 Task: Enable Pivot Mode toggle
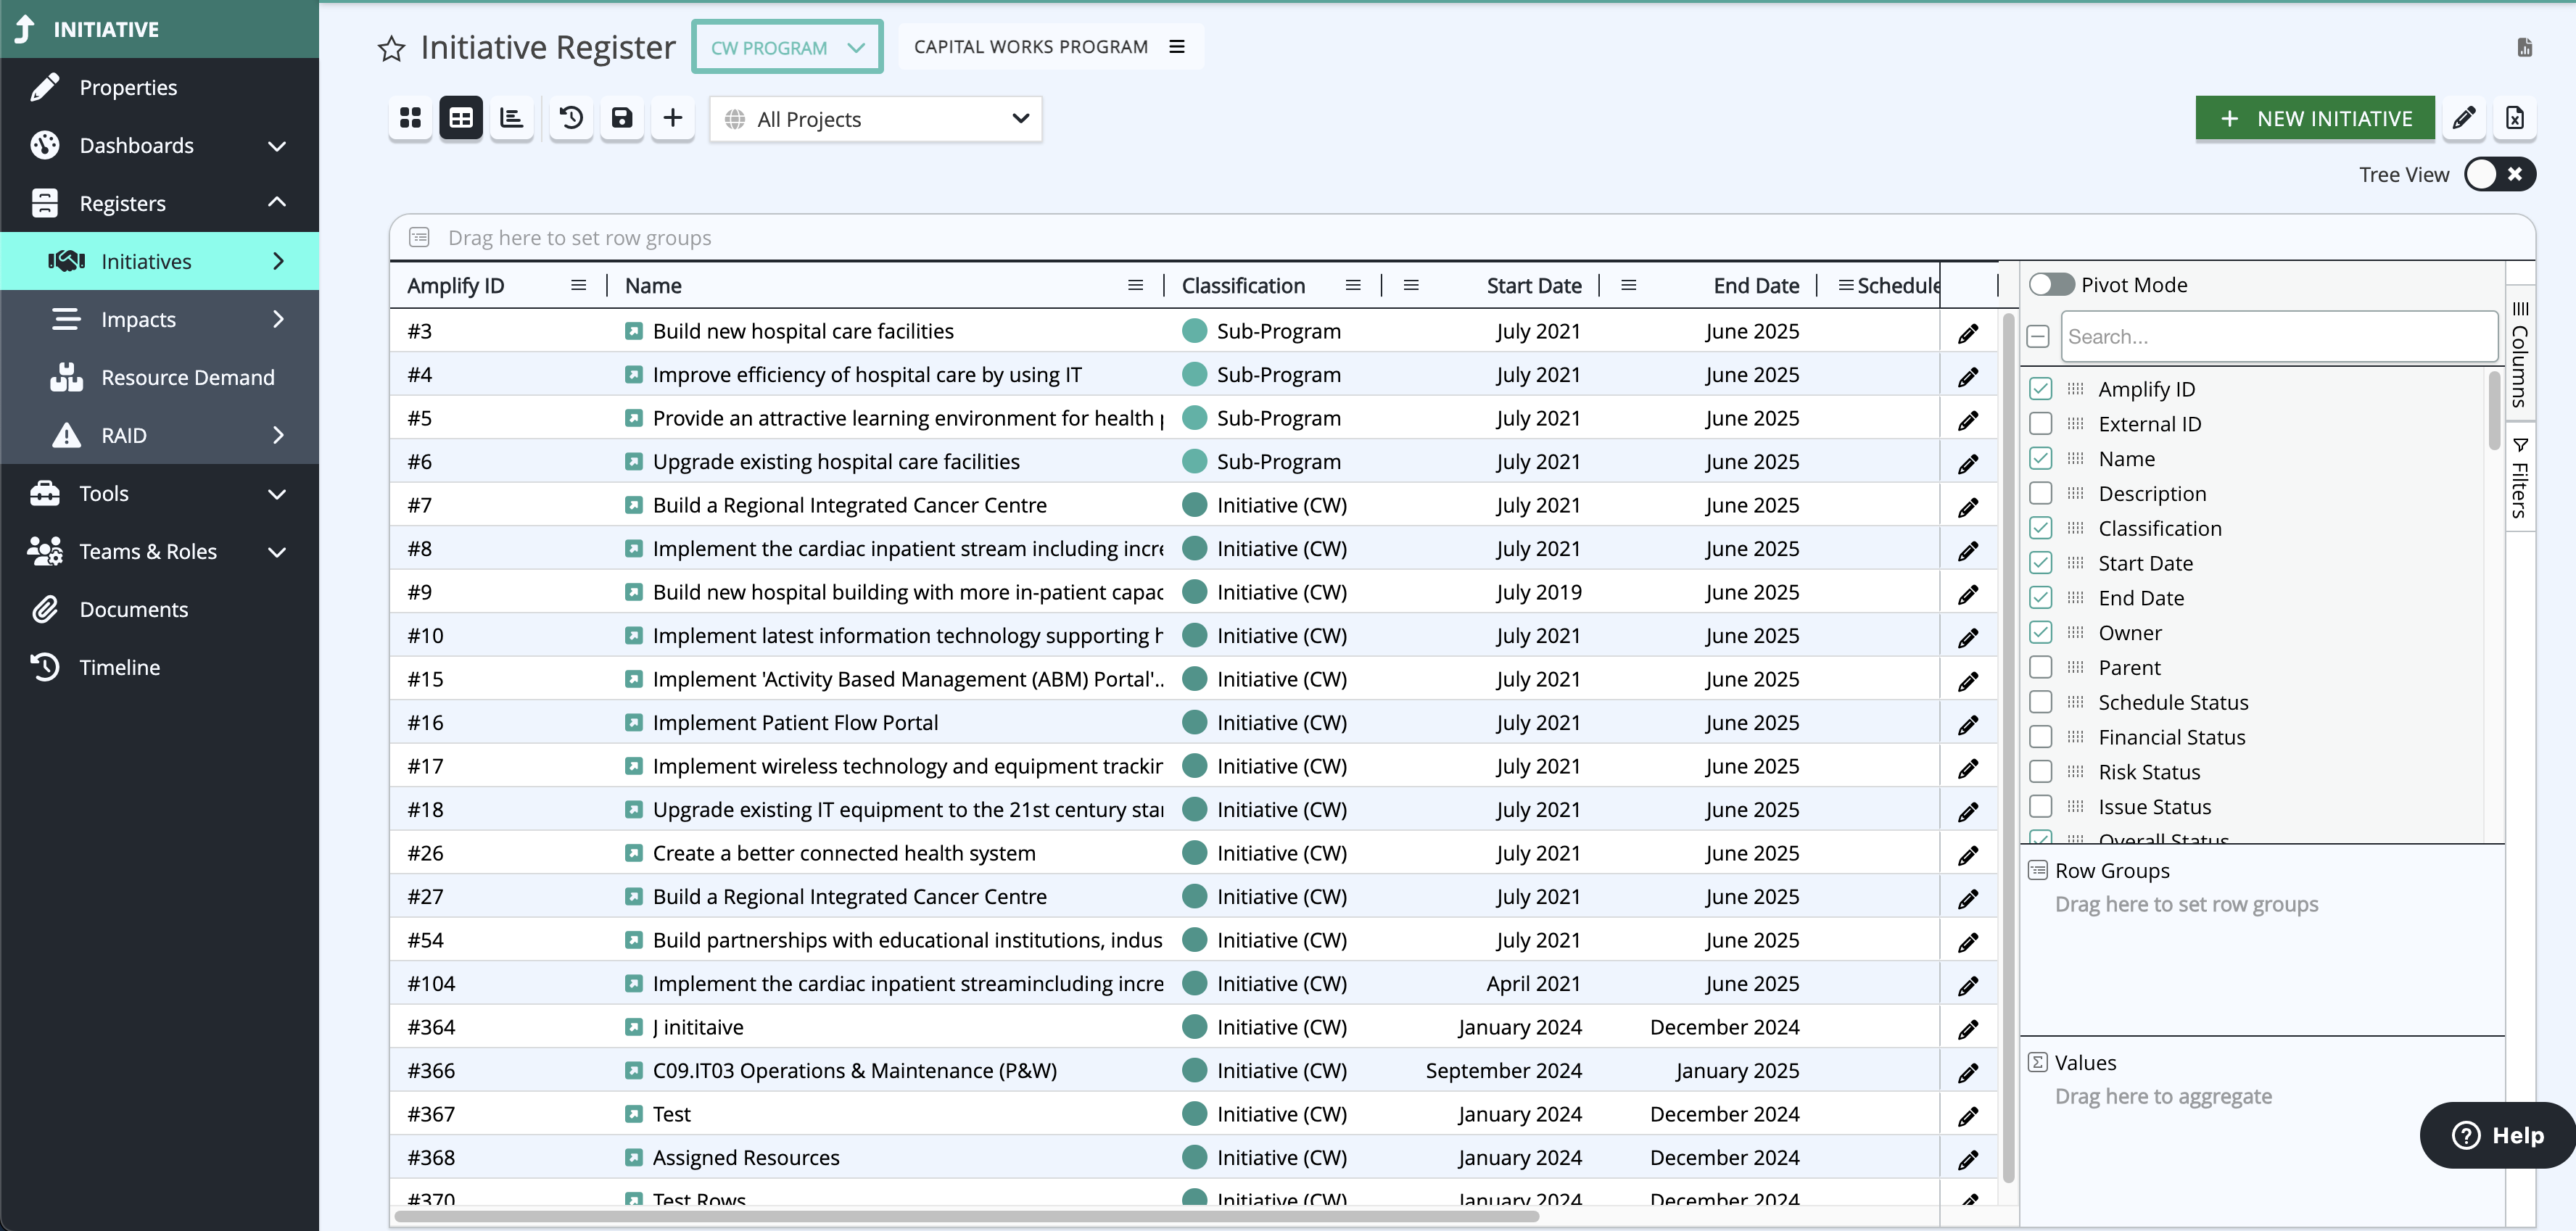coord(2051,285)
